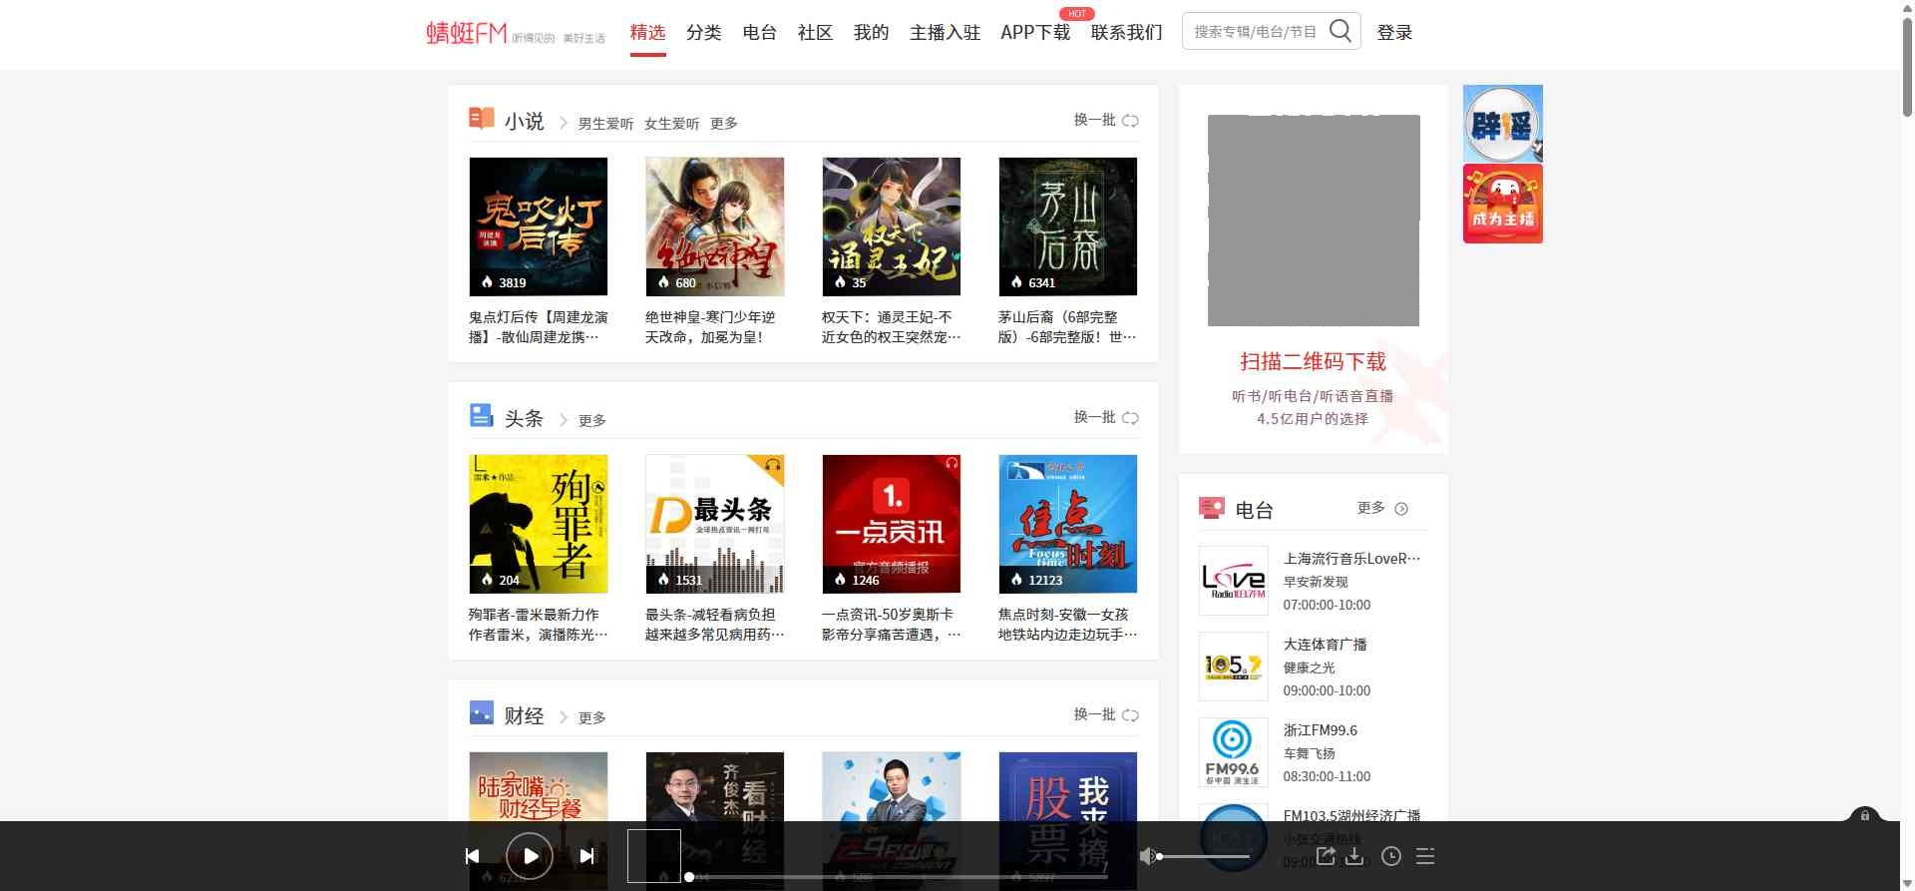Refresh the 小说 section with 换一批
Viewport: 1915px width, 891px height.
pos(1105,120)
